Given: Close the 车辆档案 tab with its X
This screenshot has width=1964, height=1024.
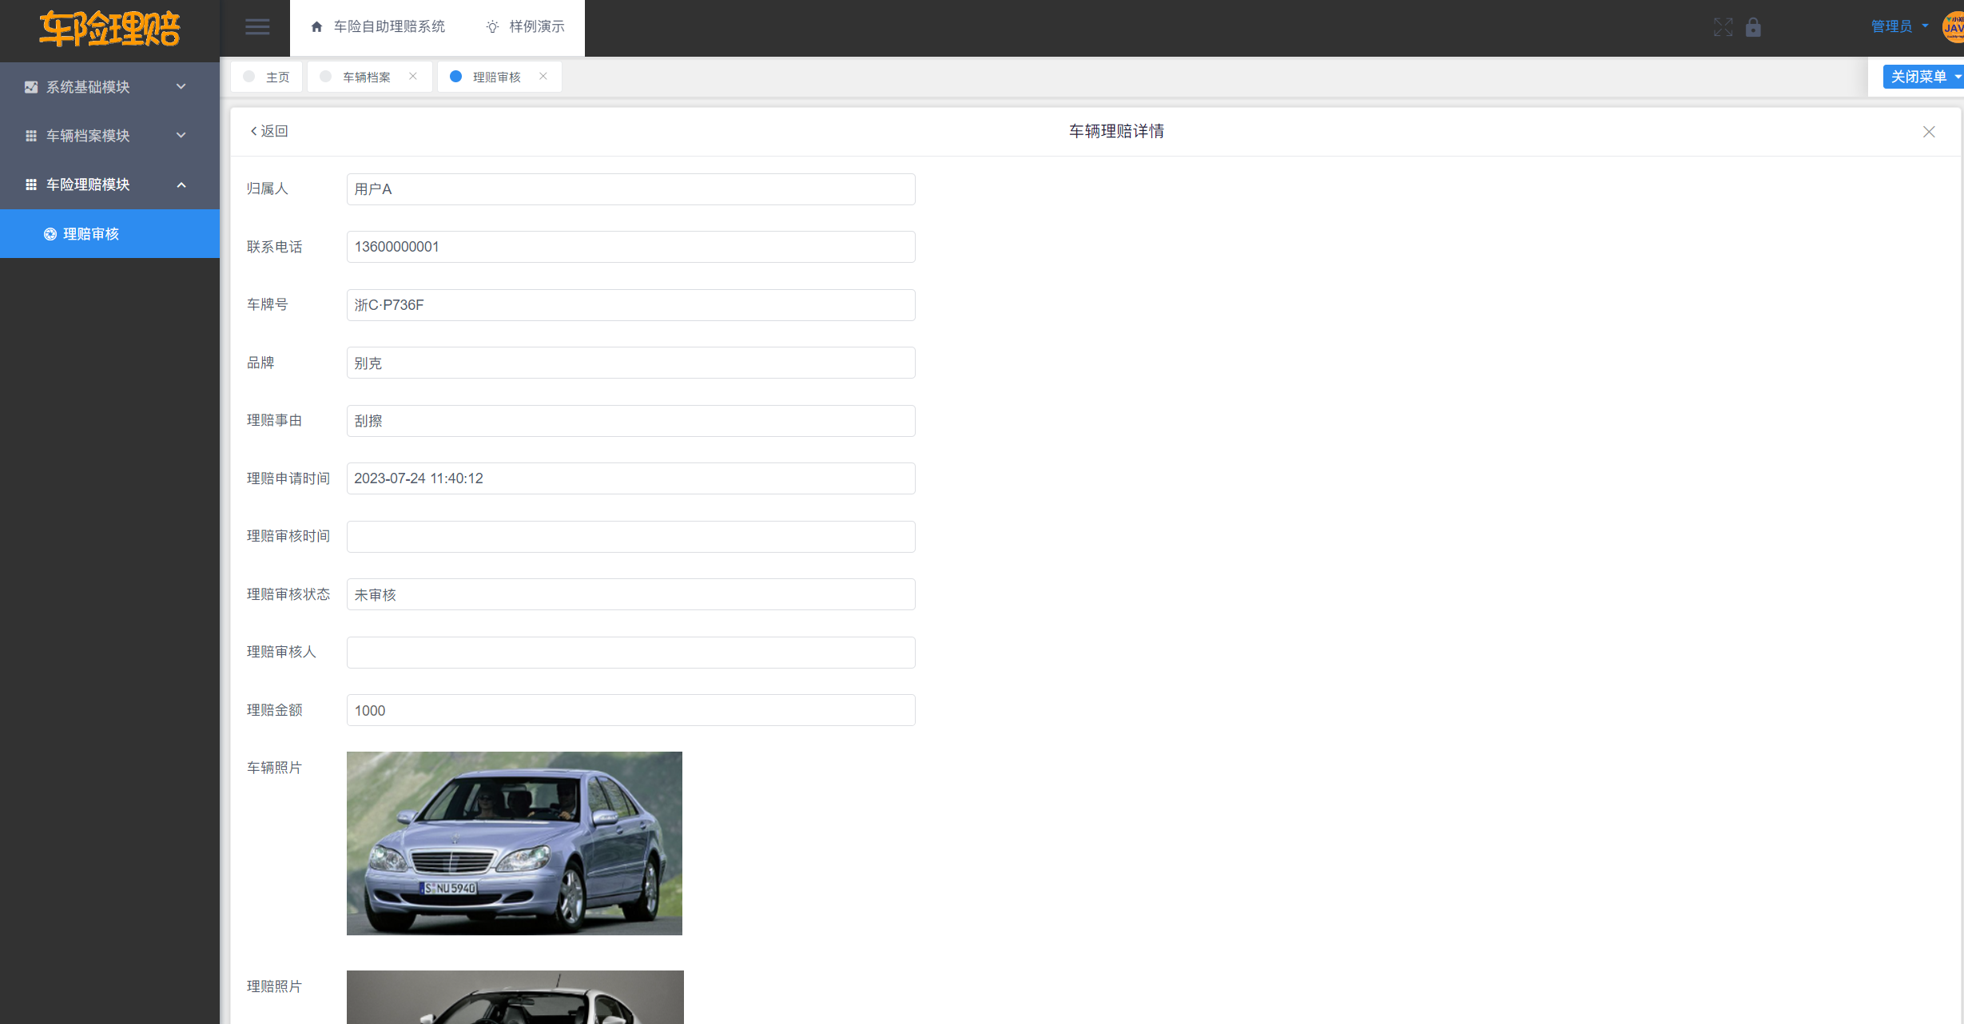Looking at the screenshot, I should (x=413, y=77).
